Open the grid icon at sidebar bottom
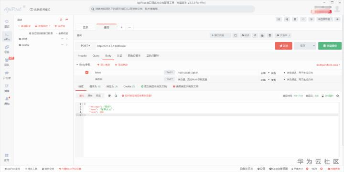Screen dimensions: 344x172 (7, 155)
